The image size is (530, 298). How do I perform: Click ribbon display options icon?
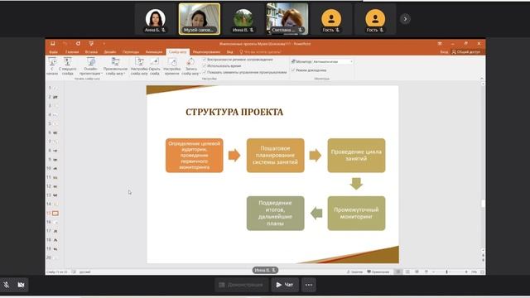pyautogui.click(x=440, y=44)
